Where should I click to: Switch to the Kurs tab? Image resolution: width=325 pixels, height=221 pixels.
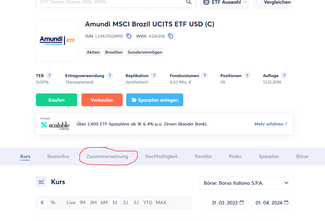[x=25, y=156]
